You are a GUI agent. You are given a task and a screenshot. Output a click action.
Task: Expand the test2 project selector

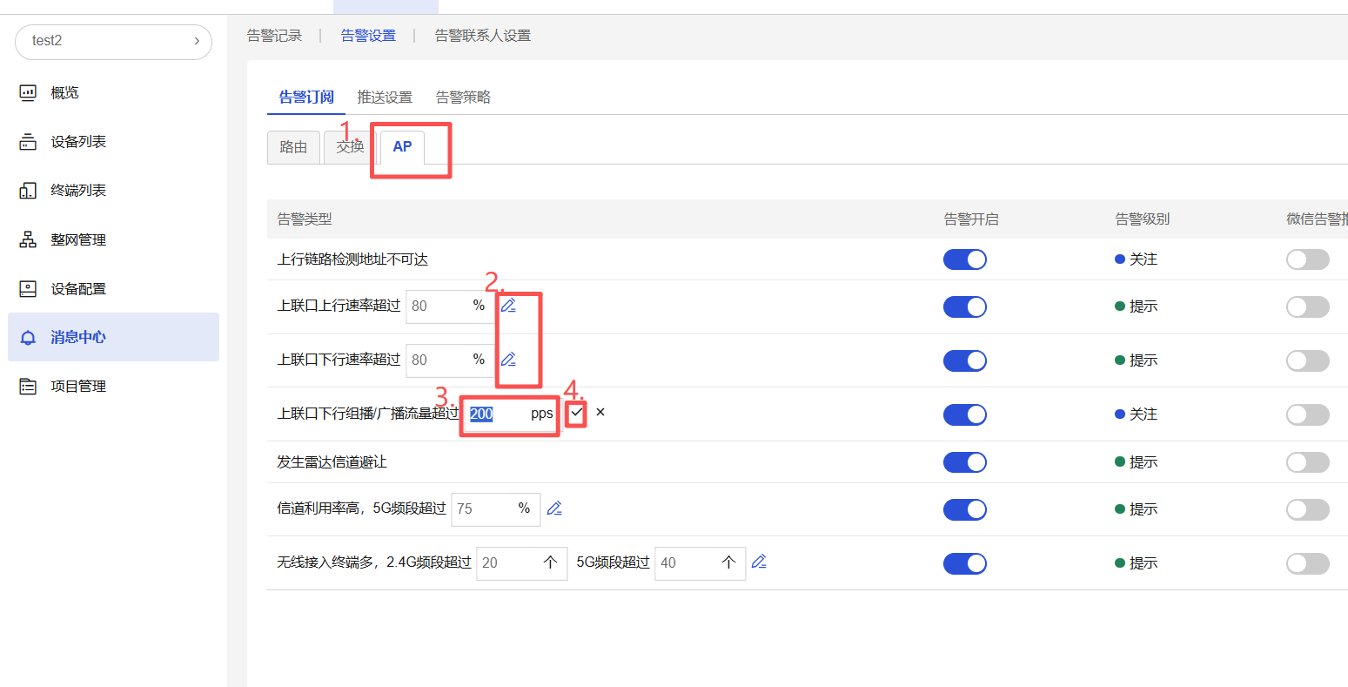pyautogui.click(x=113, y=41)
